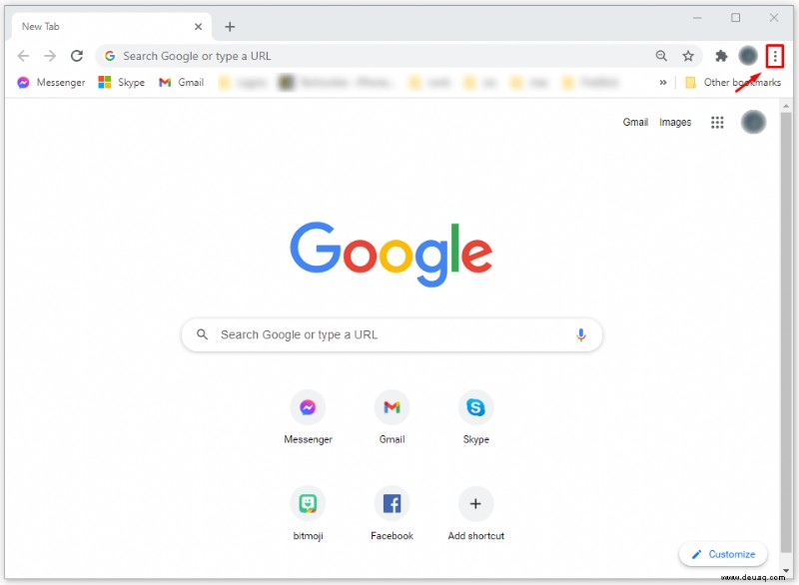Open the Google apps grid

pos(717,122)
